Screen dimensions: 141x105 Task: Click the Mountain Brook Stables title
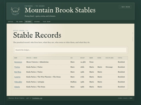pos(60,10)
